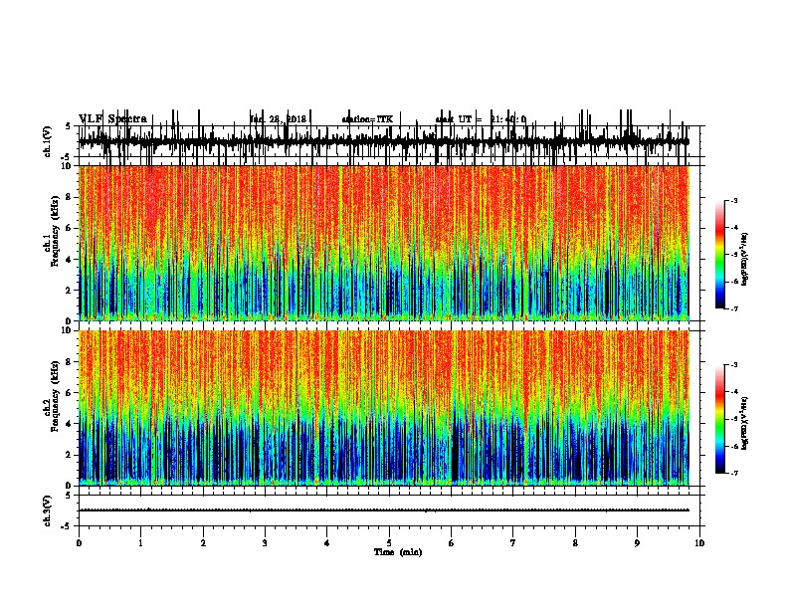Click the "10" kHz tick on ch.1 spectrogram axis
The image size is (788, 609).
[x=68, y=166]
